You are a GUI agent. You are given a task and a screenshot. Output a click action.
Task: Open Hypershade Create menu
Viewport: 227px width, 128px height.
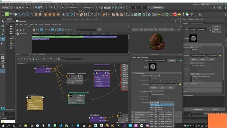[31, 25]
